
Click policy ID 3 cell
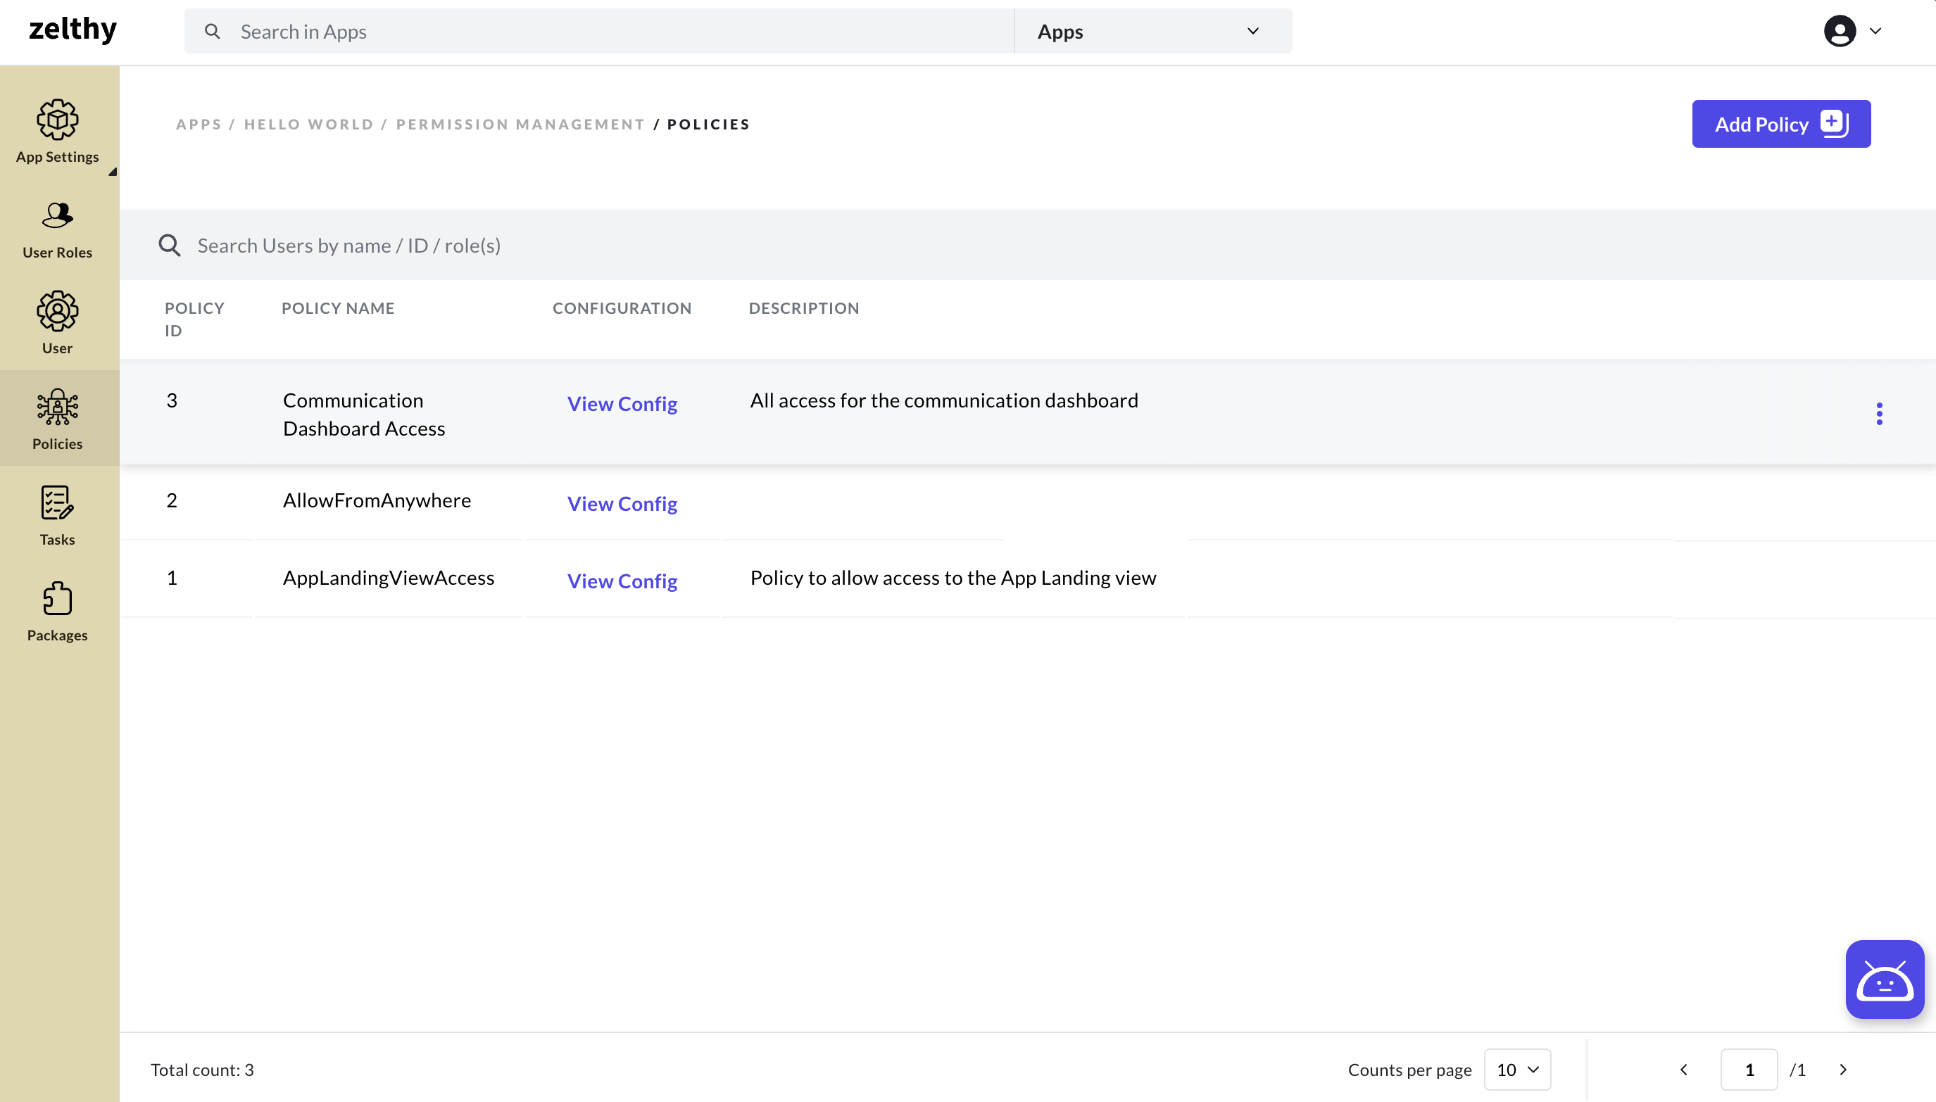172,400
